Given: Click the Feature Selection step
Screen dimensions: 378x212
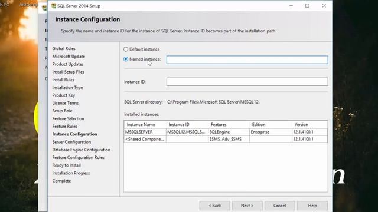Looking at the screenshot, I should pos(69,118).
